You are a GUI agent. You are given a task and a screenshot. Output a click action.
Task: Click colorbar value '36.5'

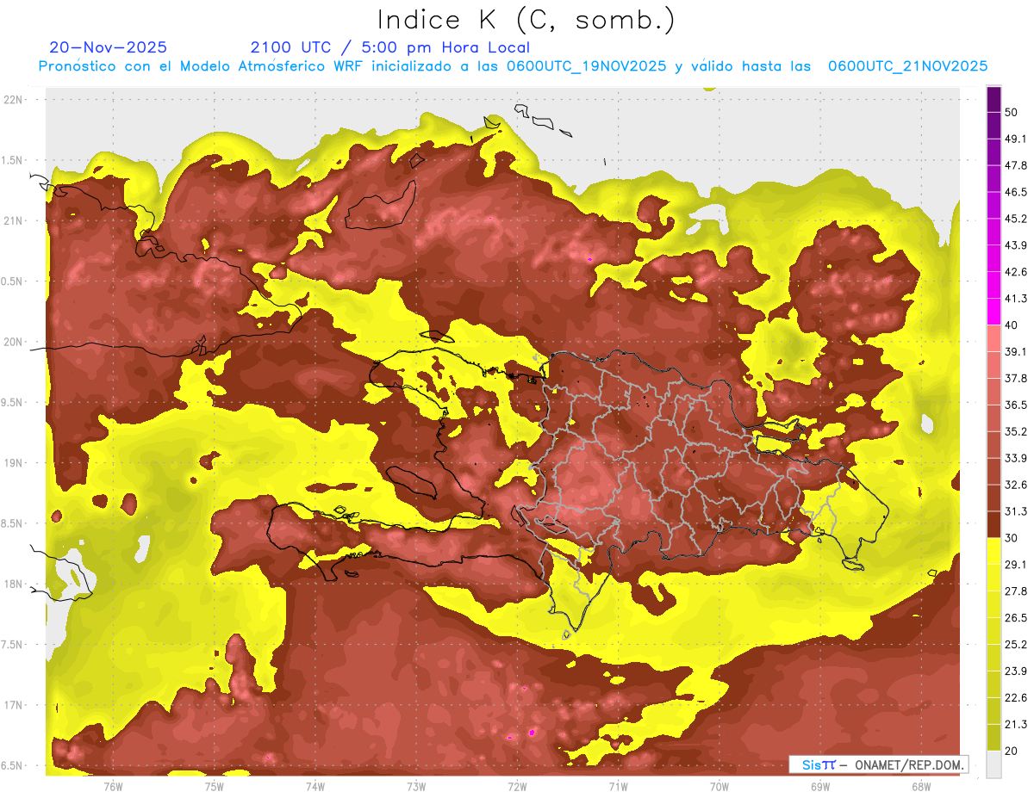point(1016,405)
